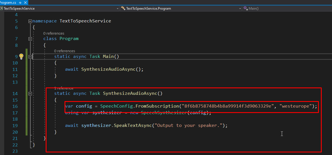The width and height of the screenshot is (332, 155).
Task: Click the C# project icon in navigation bar
Action: 2,9
